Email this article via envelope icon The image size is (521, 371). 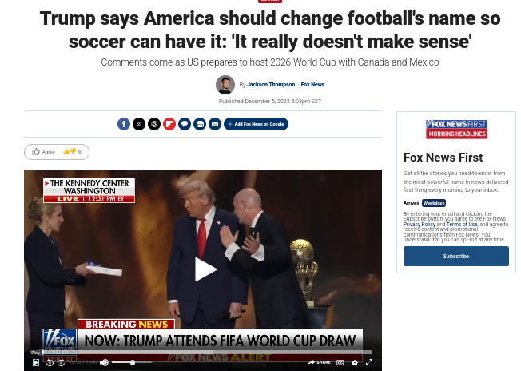(215, 124)
